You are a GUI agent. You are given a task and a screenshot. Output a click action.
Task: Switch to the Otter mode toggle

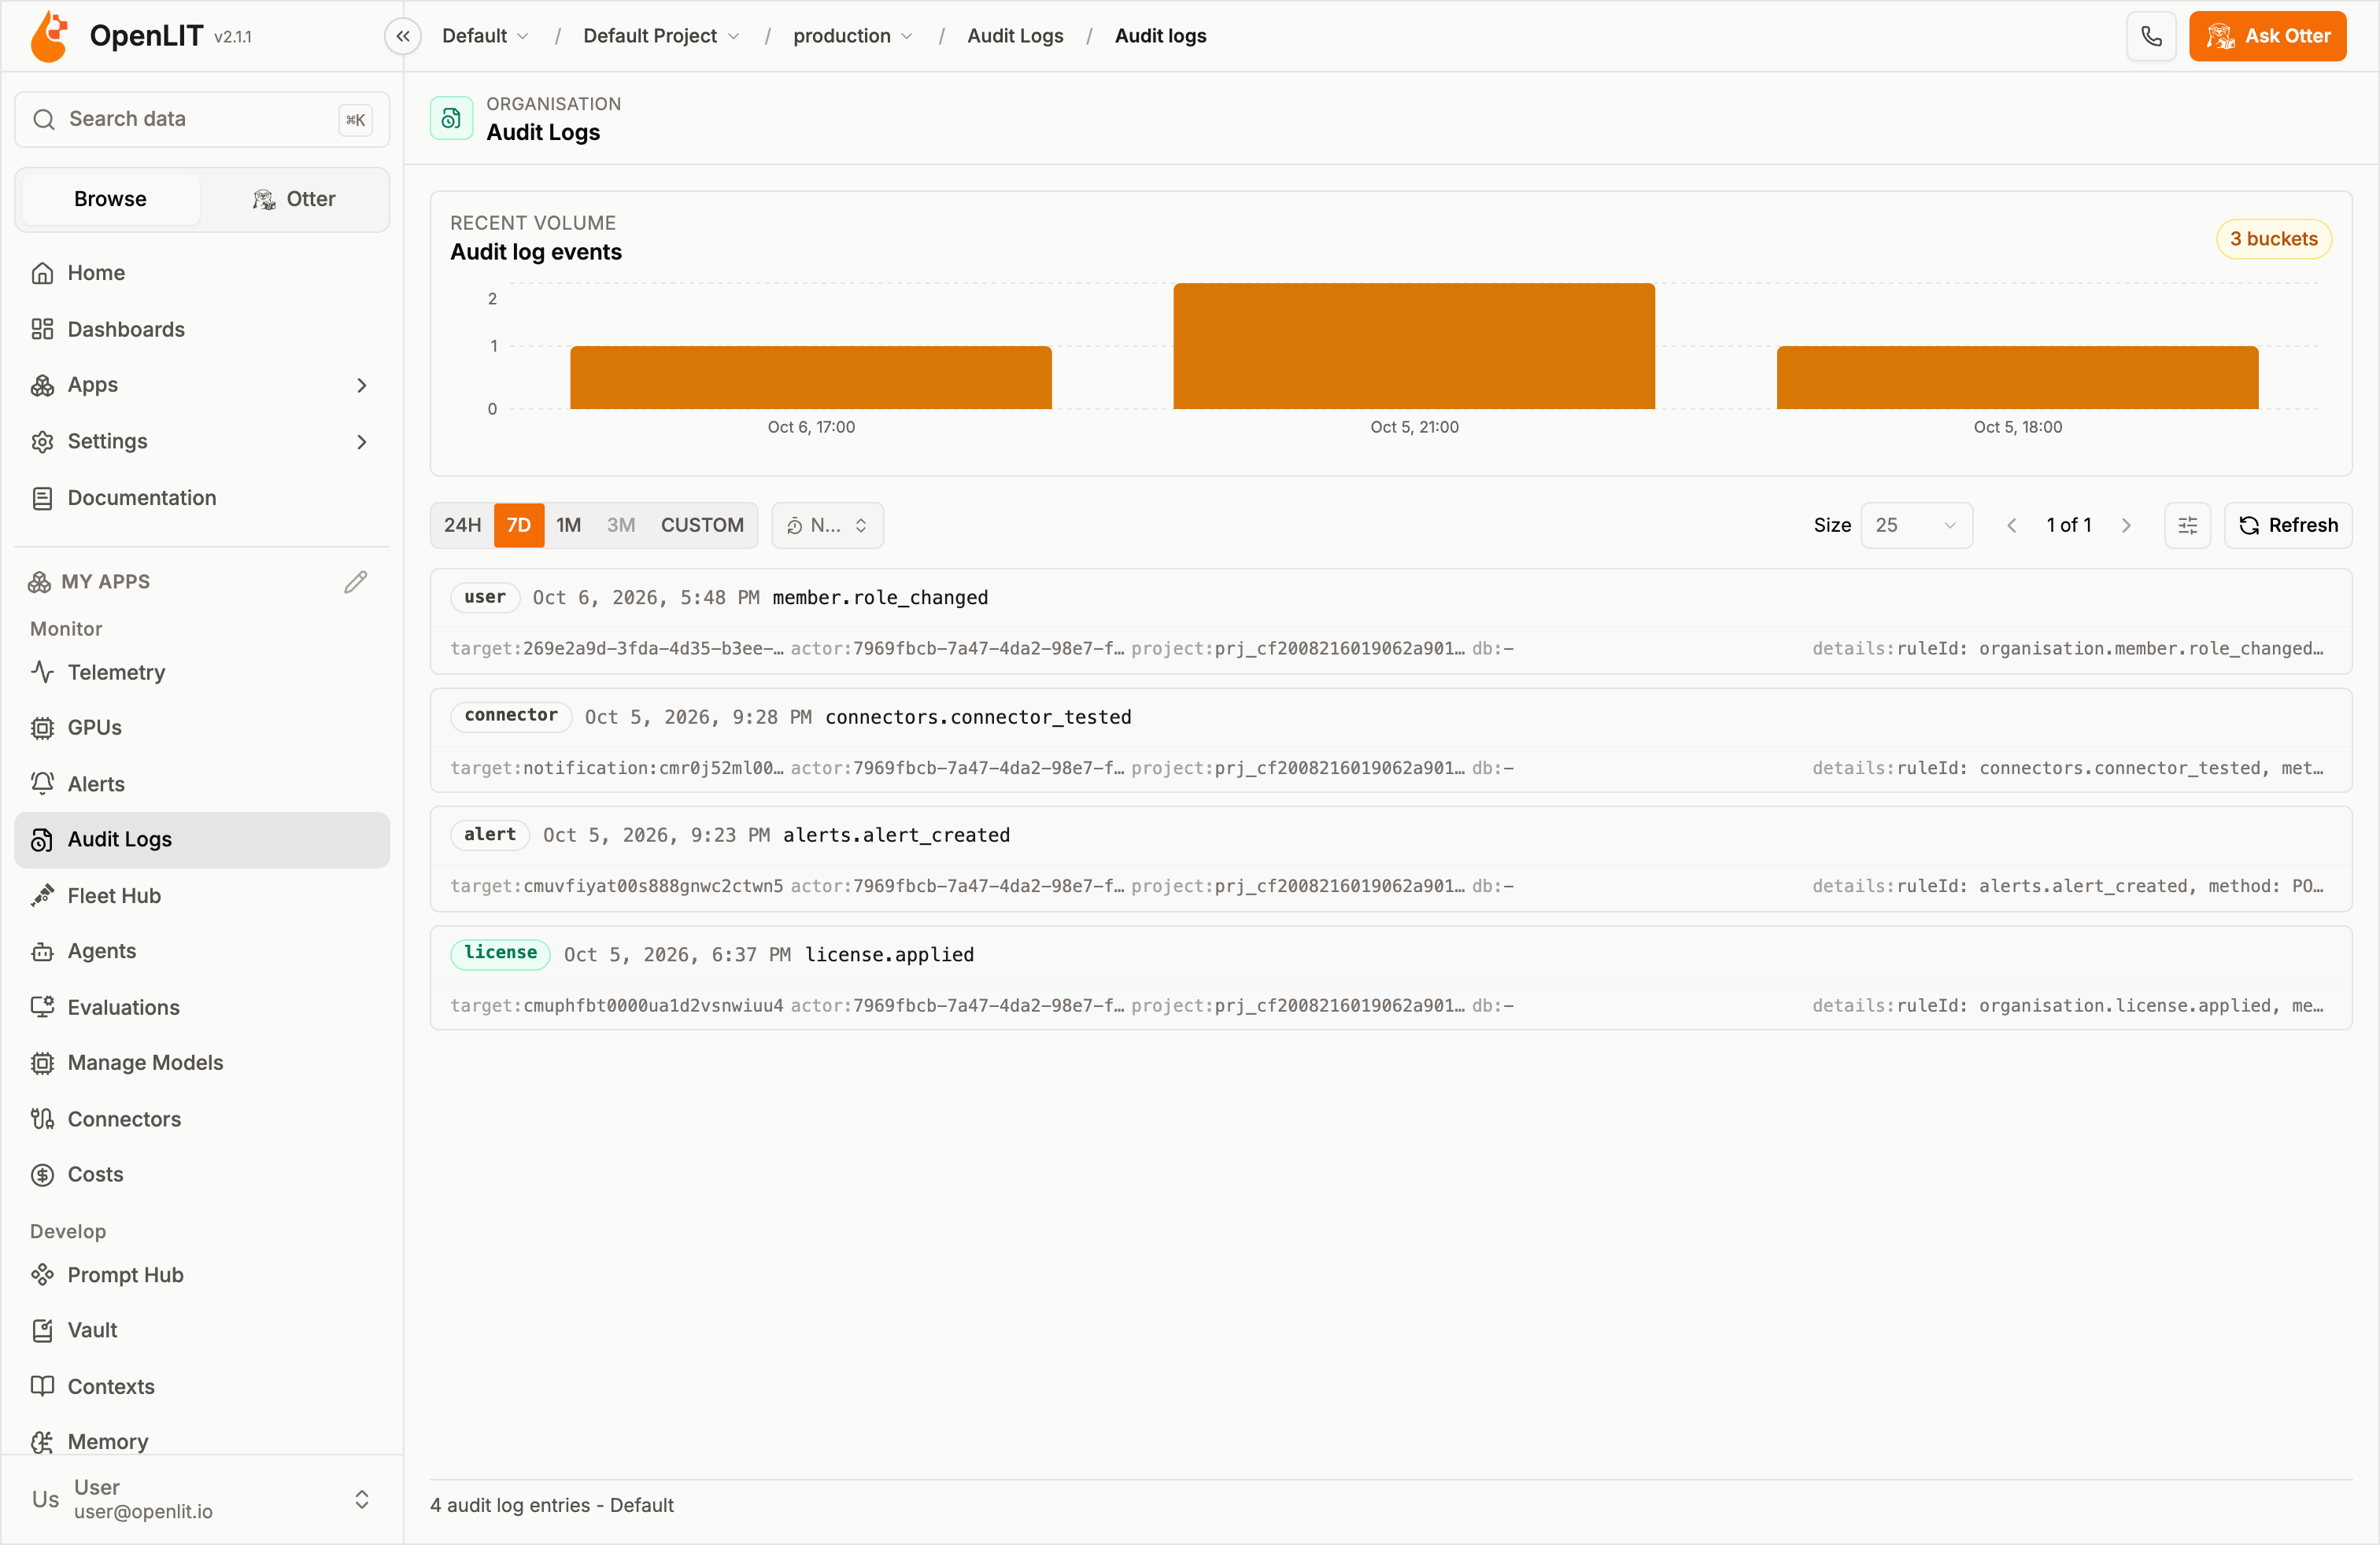pos(293,199)
